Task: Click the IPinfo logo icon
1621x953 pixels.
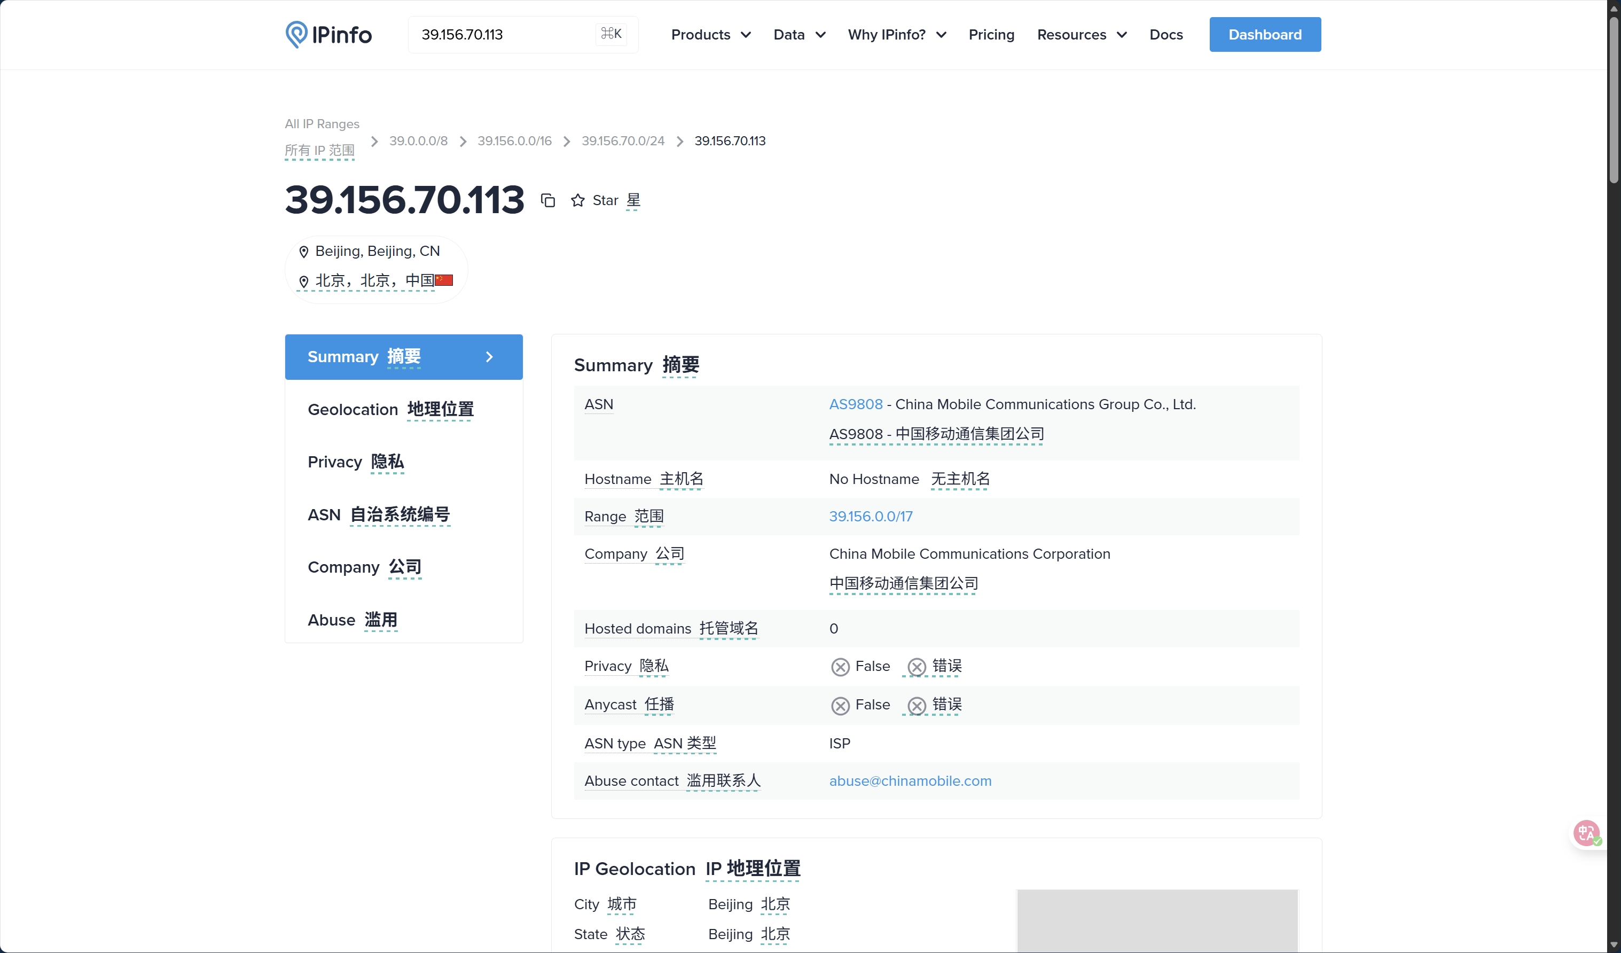Action: click(x=296, y=34)
